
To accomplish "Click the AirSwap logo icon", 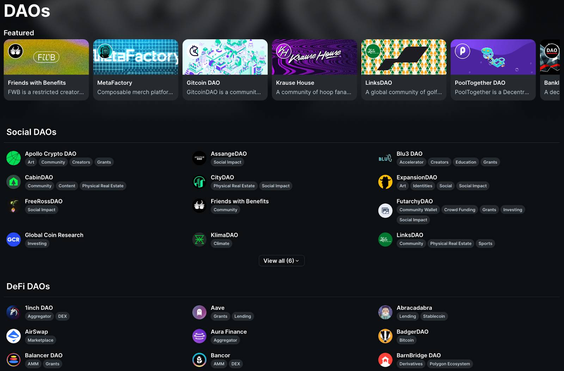I will click(13, 336).
